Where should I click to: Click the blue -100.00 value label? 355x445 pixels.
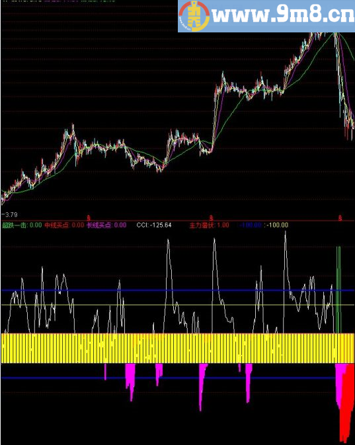point(251,225)
